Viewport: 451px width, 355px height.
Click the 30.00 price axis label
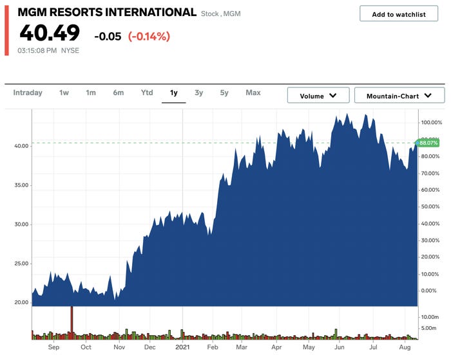21,224
